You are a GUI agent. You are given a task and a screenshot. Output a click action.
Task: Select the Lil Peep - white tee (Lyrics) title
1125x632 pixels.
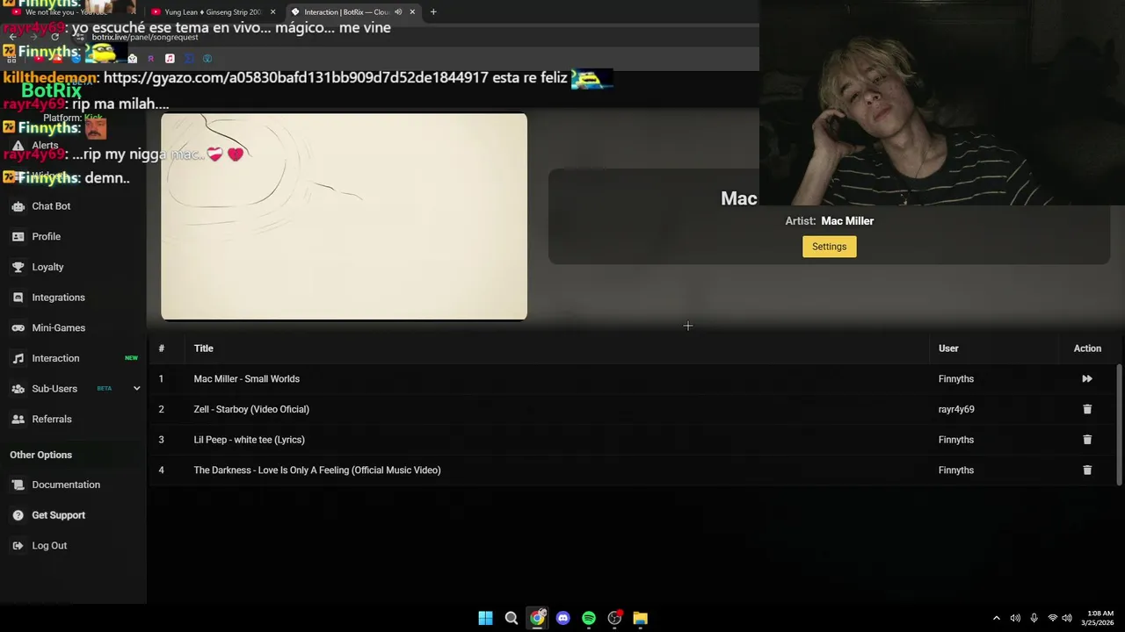pos(249,440)
